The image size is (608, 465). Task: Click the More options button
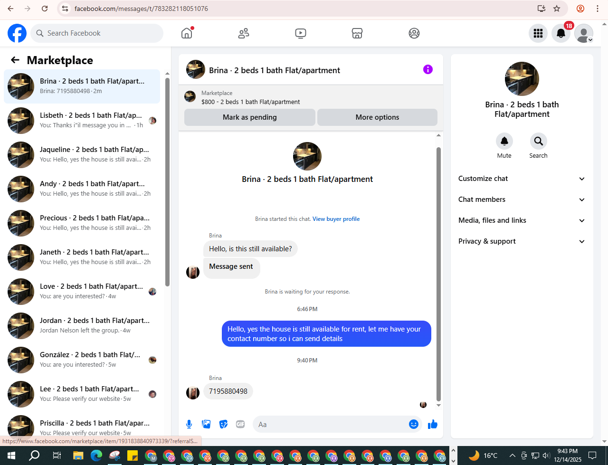(377, 117)
